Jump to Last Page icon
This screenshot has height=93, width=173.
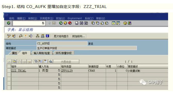[107, 23]
